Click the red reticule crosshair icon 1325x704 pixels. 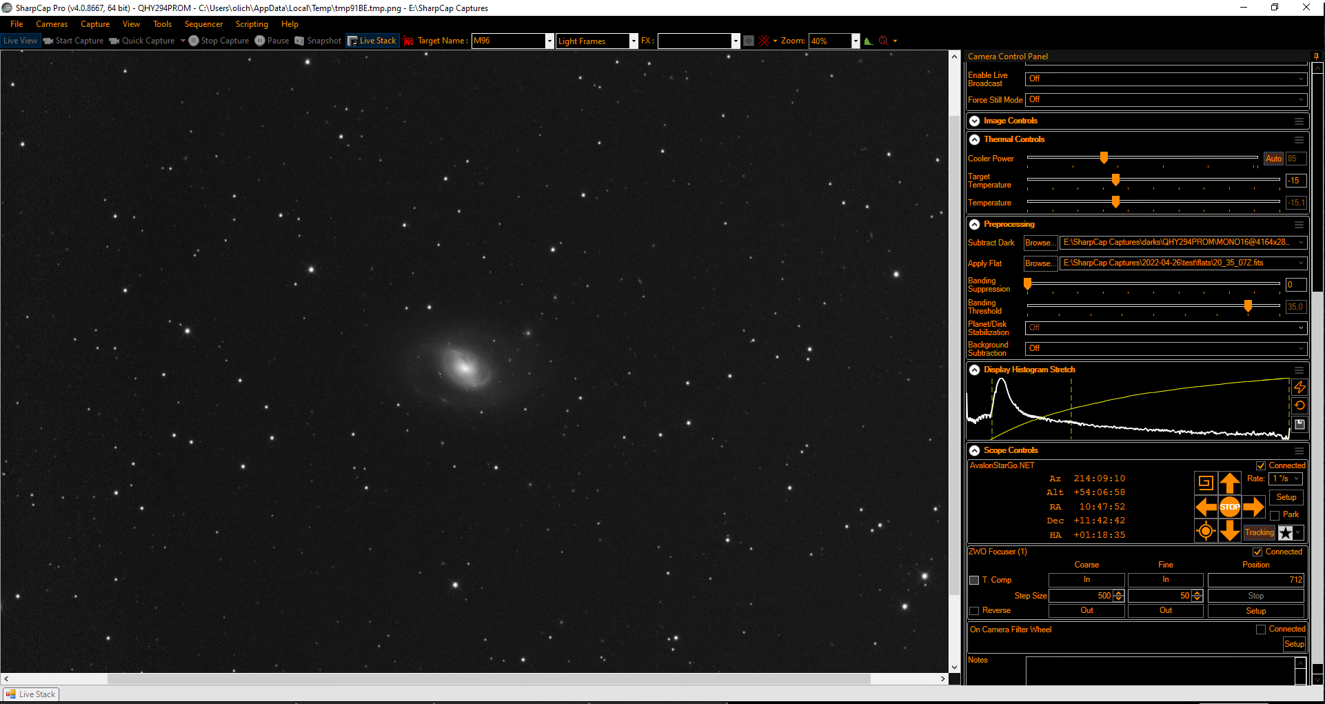[764, 41]
